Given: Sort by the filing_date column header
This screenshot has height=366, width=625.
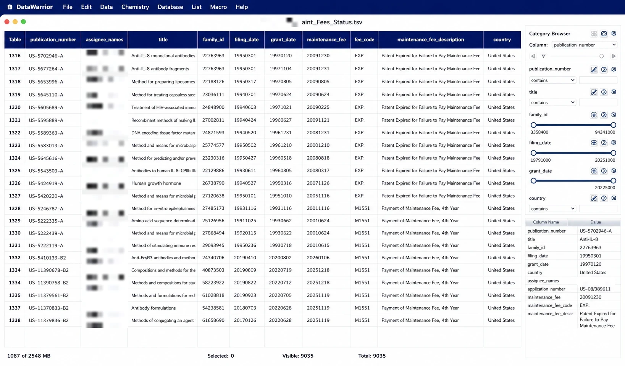Looking at the screenshot, I should [247, 40].
